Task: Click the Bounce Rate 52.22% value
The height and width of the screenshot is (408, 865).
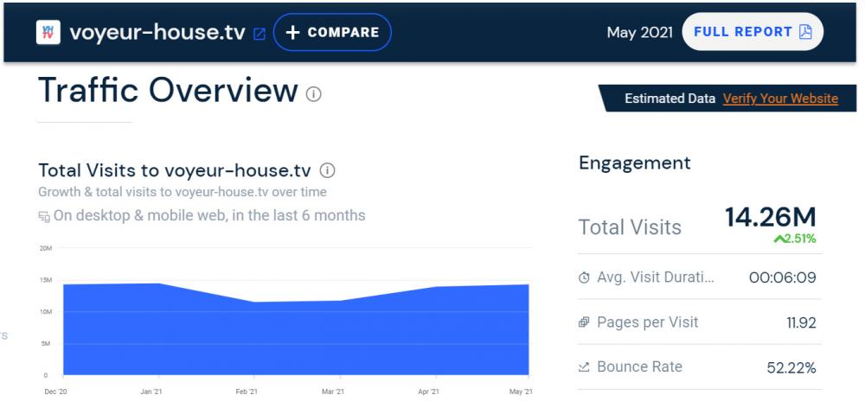Action: [x=791, y=368]
